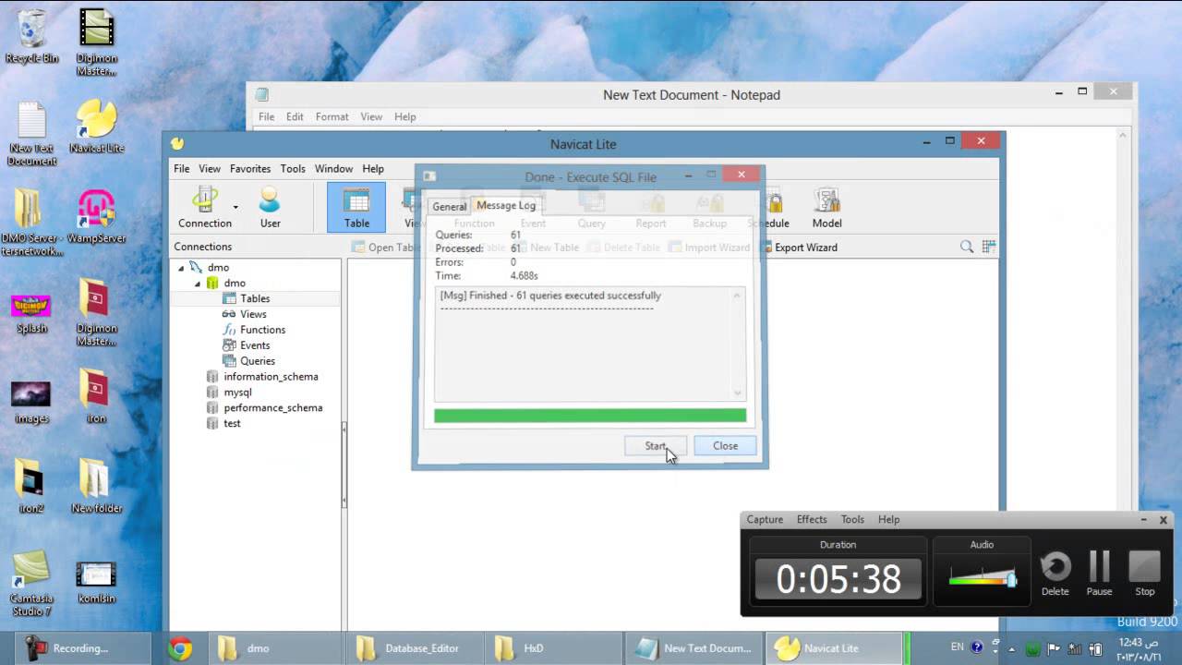This screenshot has width=1182, height=665.
Task: Click the green progress bar
Action: coord(590,416)
